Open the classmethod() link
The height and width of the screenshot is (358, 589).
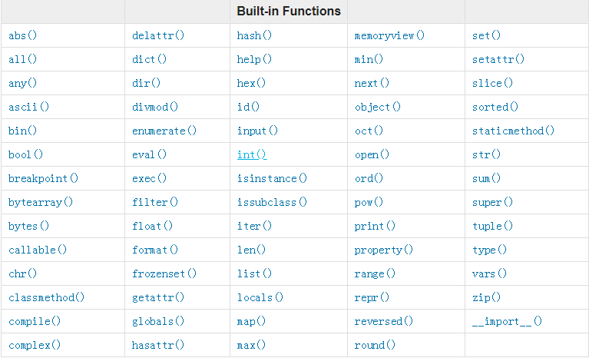46,297
